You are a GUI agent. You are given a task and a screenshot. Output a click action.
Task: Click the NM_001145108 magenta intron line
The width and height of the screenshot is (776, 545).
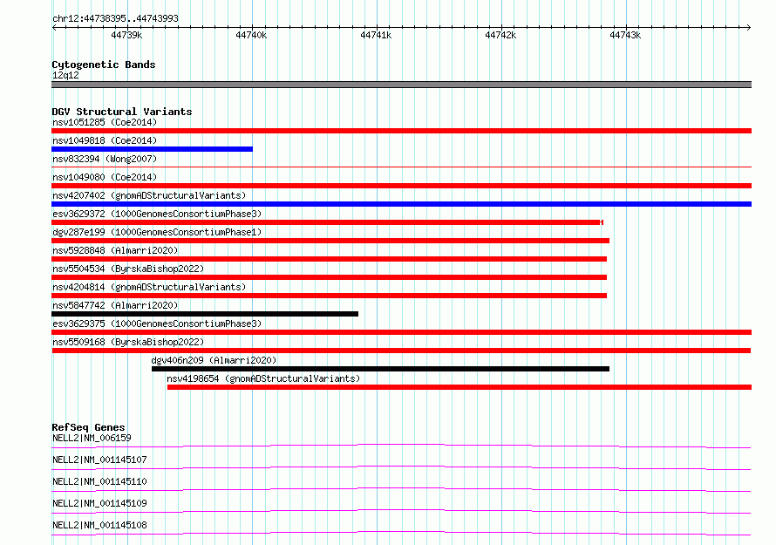click(x=401, y=532)
